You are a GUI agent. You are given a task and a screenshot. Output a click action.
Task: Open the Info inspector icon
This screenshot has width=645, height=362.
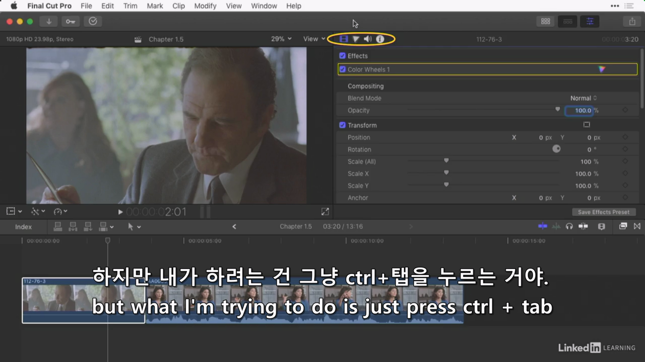[380, 39]
